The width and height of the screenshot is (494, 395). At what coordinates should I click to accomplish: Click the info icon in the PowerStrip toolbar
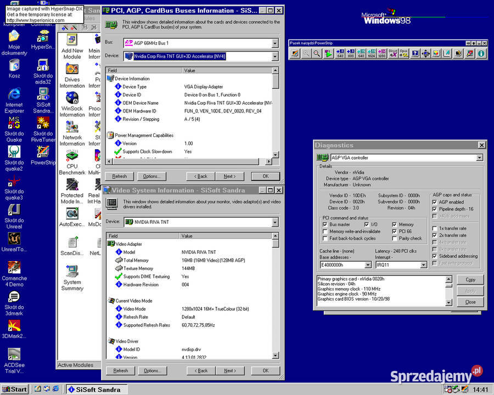(481, 53)
